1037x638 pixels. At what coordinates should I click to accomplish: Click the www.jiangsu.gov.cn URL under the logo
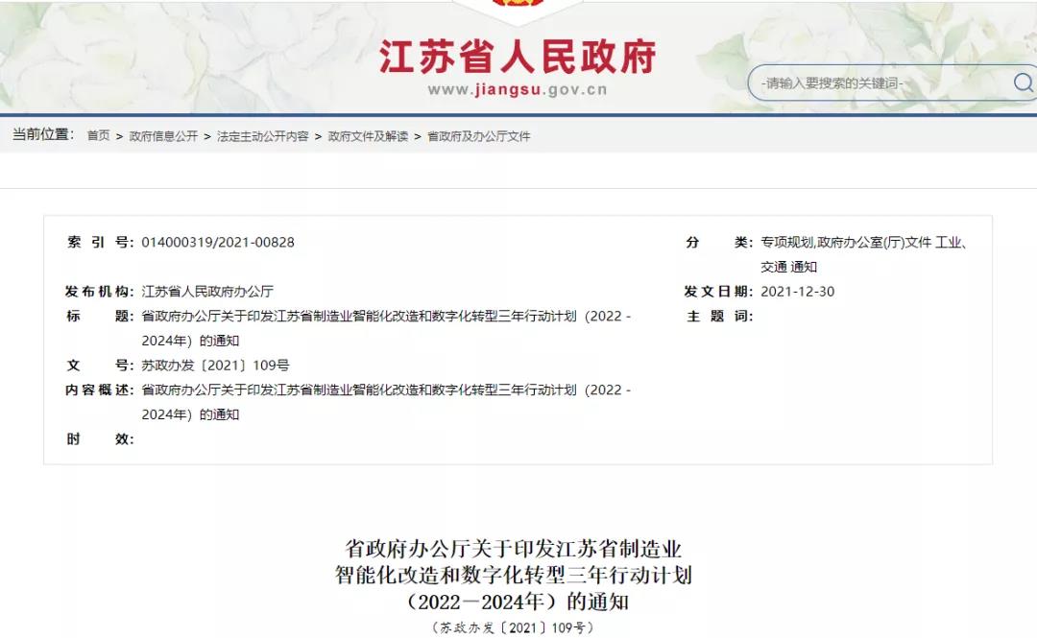click(517, 87)
